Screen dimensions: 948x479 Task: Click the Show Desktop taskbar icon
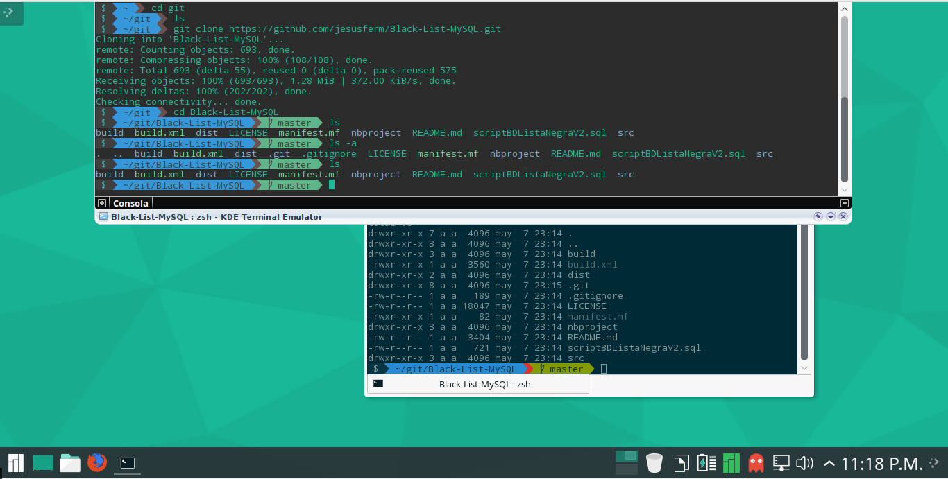point(43,462)
